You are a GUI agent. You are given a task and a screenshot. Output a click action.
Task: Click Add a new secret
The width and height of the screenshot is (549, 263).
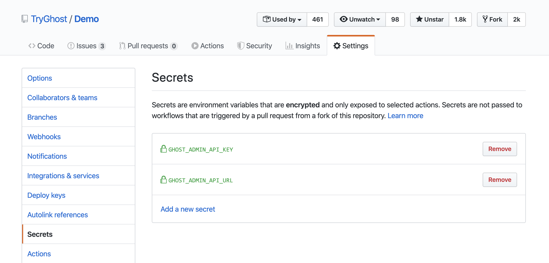(x=188, y=209)
